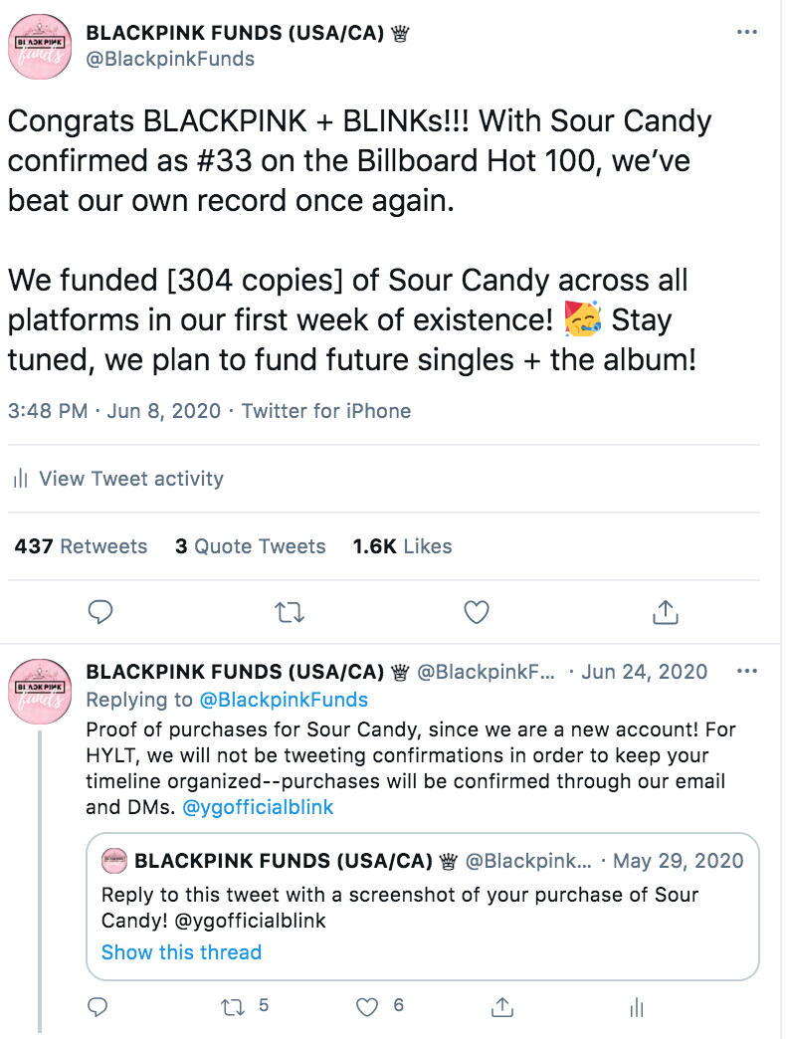Screen dimensions: 786x1039
Task: Open more options on main tweet
Action: 746,32
